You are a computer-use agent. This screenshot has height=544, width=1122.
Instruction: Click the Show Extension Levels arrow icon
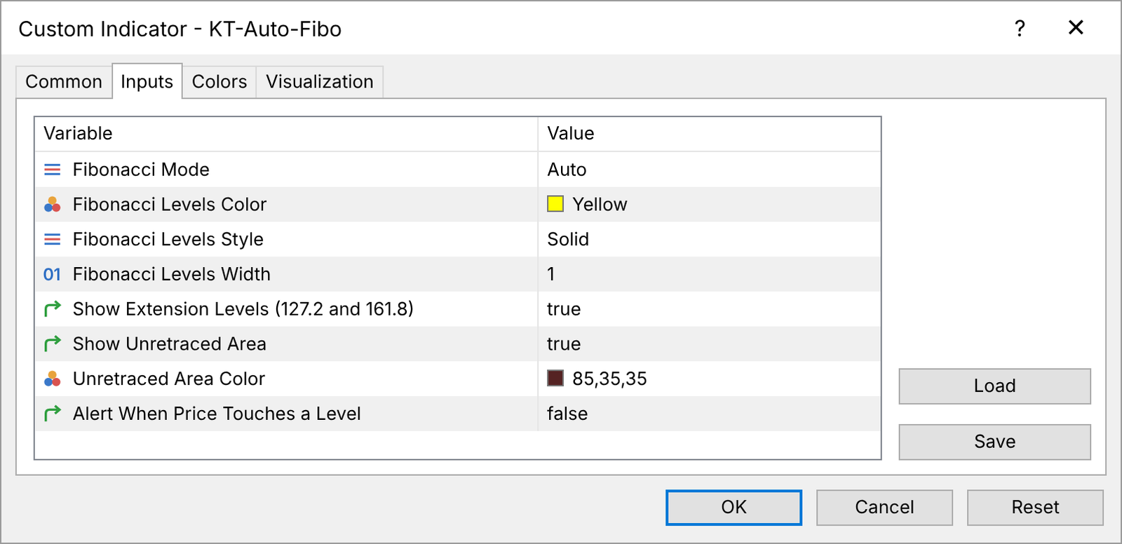pyautogui.click(x=53, y=309)
